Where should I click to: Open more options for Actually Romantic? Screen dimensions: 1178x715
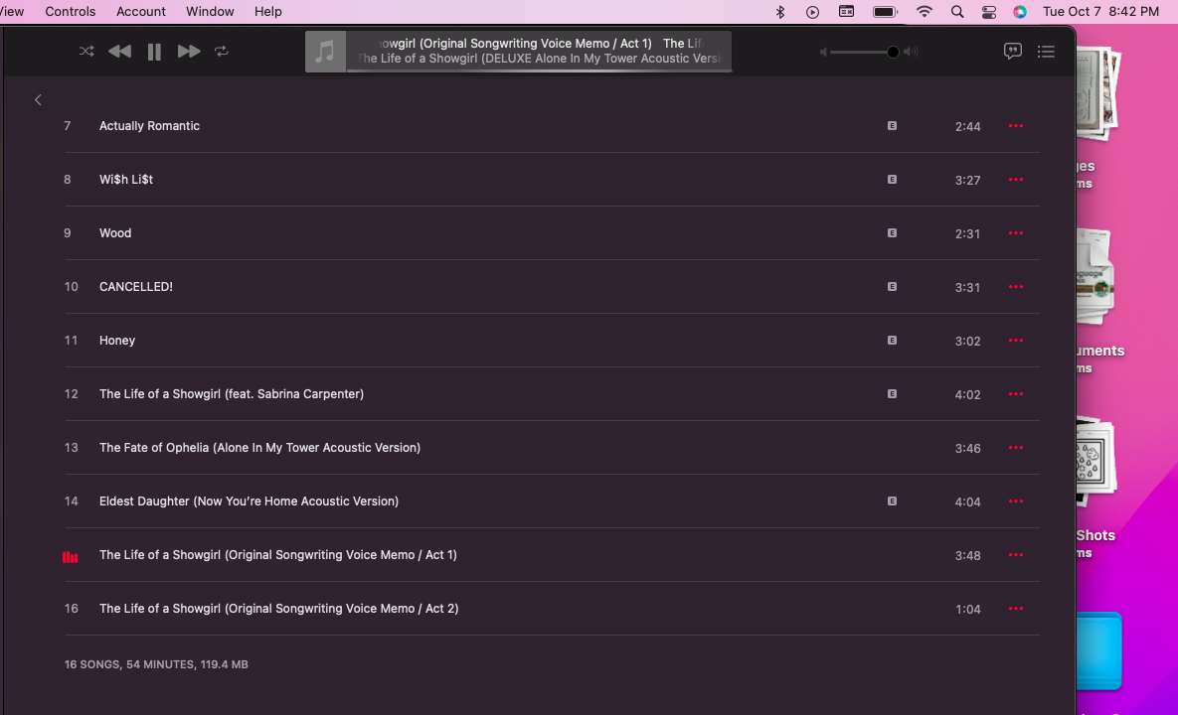point(1016,126)
